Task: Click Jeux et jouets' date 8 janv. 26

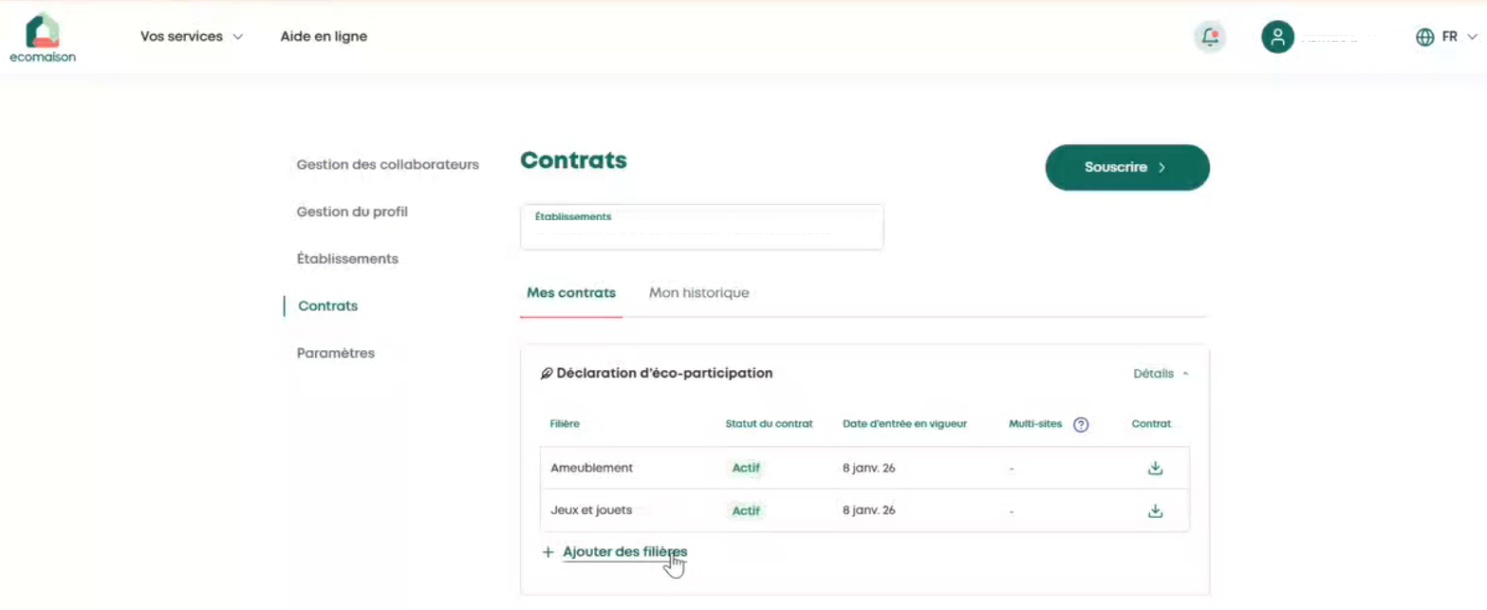Action: [x=868, y=510]
